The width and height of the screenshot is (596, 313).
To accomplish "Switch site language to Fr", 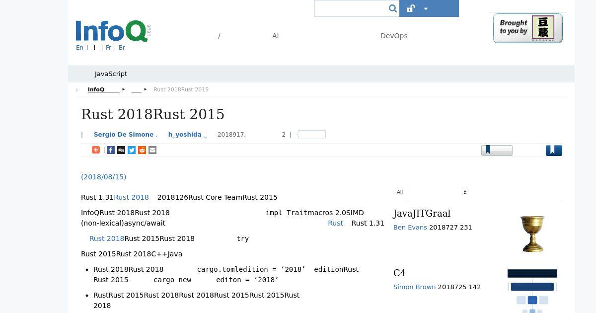I will 108,48.
